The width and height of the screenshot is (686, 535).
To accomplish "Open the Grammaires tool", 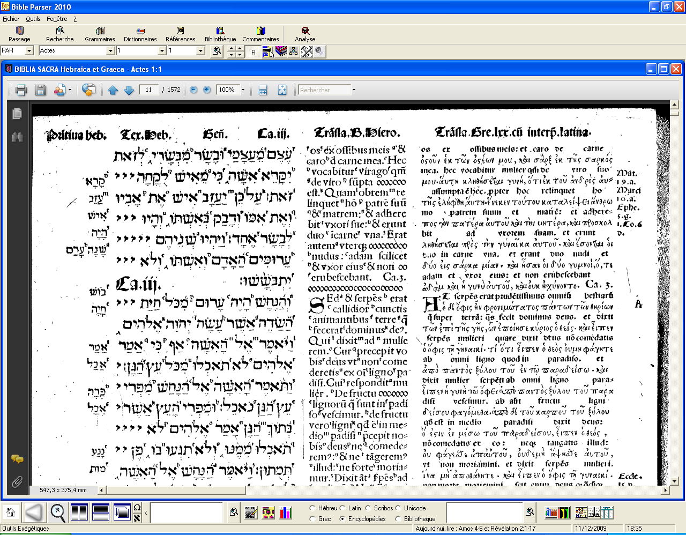I will tap(100, 34).
